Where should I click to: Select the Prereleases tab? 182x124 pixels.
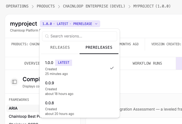[x=99, y=47]
